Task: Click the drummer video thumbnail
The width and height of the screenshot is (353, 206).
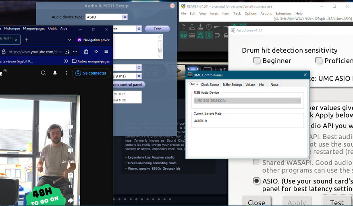Action: click(x=40, y=150)
